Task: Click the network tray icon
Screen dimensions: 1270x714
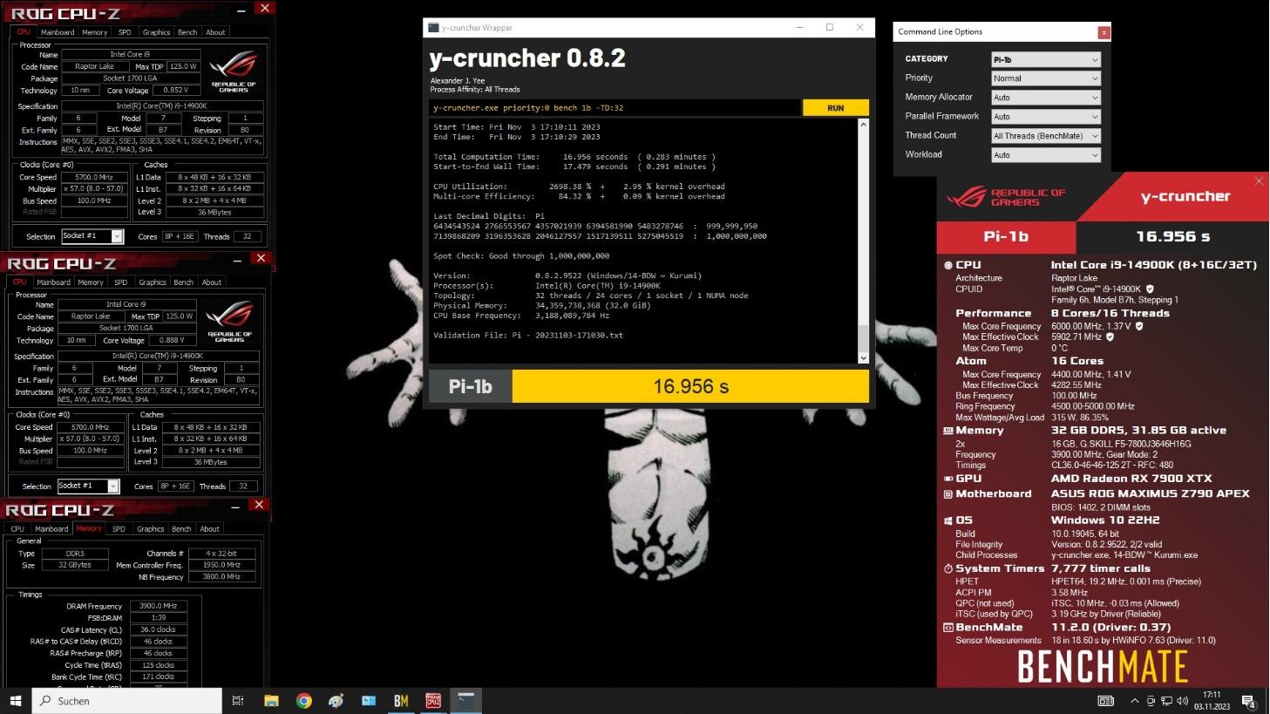Action: 1166,700
